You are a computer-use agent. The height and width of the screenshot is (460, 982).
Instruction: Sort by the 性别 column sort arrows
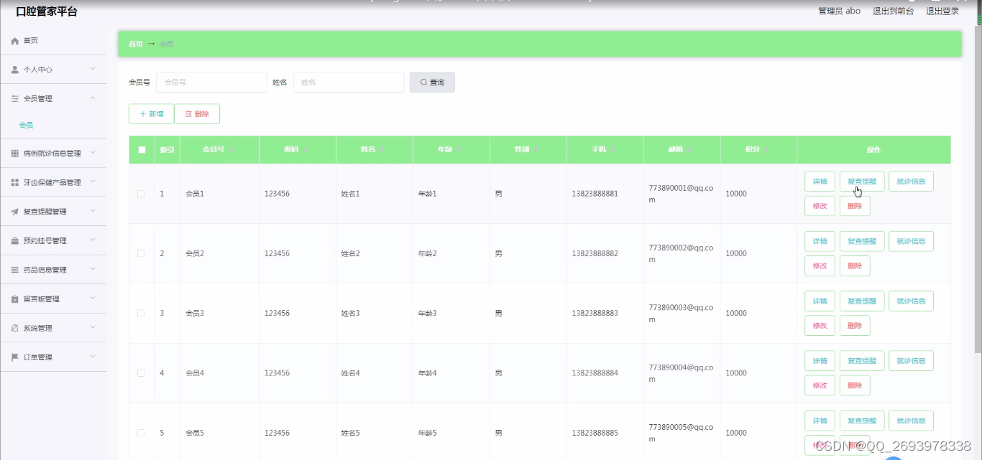(536, 150)
